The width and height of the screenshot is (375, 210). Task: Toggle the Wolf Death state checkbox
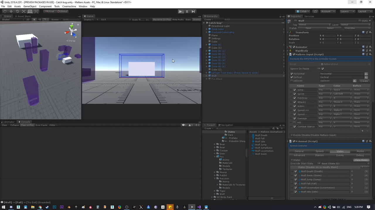click(x=295, y=171)
